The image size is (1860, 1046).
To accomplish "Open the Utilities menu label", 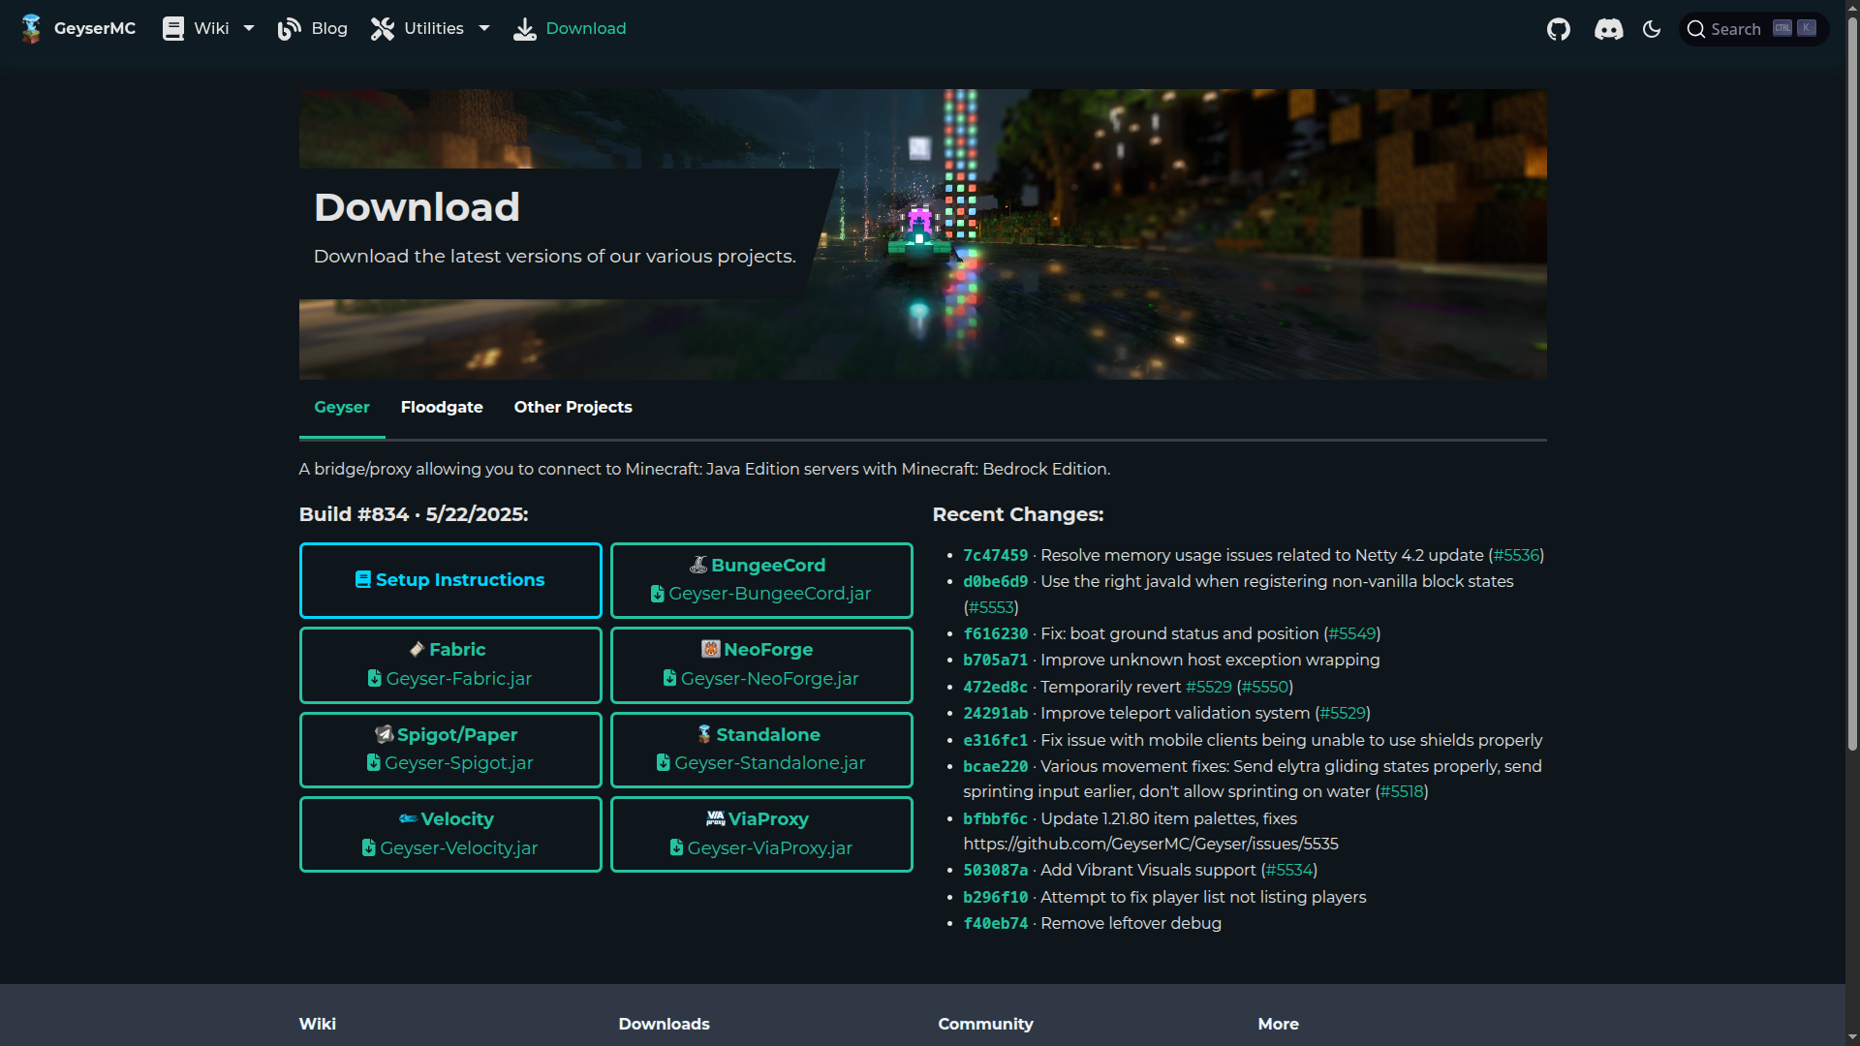I will coord(434,29).
